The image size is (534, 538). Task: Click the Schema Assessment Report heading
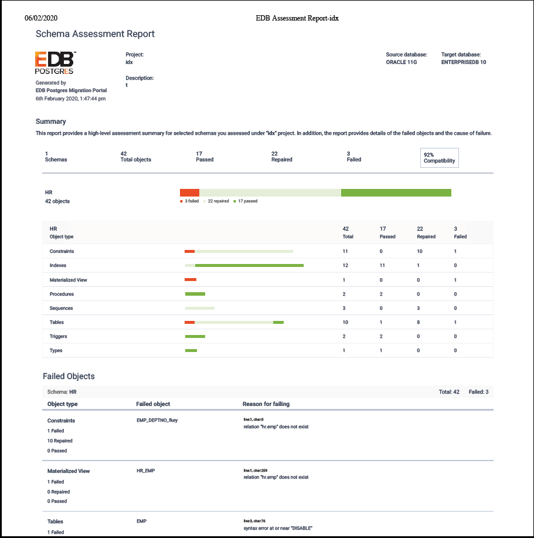click(96, 33)
